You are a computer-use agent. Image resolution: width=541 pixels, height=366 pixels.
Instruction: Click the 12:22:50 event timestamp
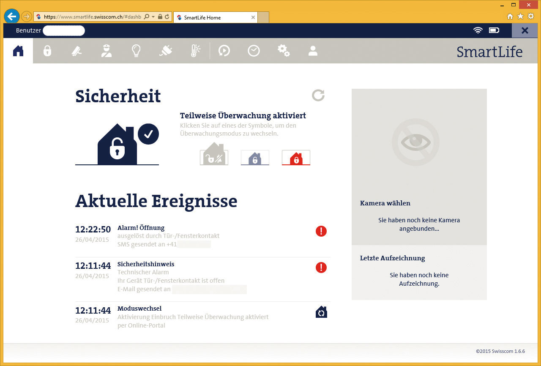click(93, 229)
